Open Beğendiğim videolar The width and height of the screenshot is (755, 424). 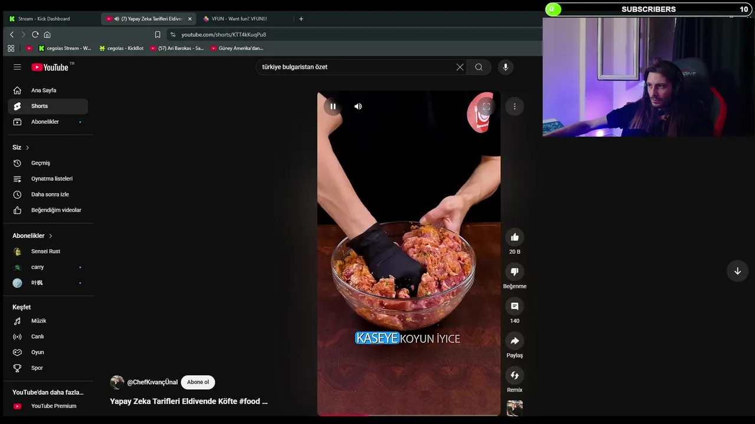(48, 210)
